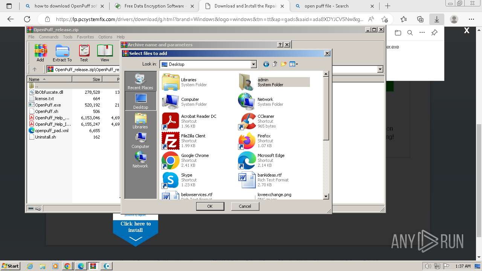Click Edge address bar URL
482x271 pixels.
210,19
